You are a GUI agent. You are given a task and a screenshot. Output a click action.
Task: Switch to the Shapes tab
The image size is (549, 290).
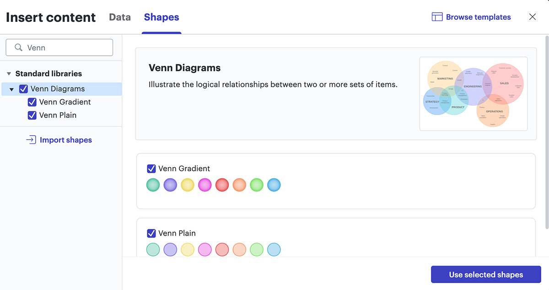[x=161, y=17]
